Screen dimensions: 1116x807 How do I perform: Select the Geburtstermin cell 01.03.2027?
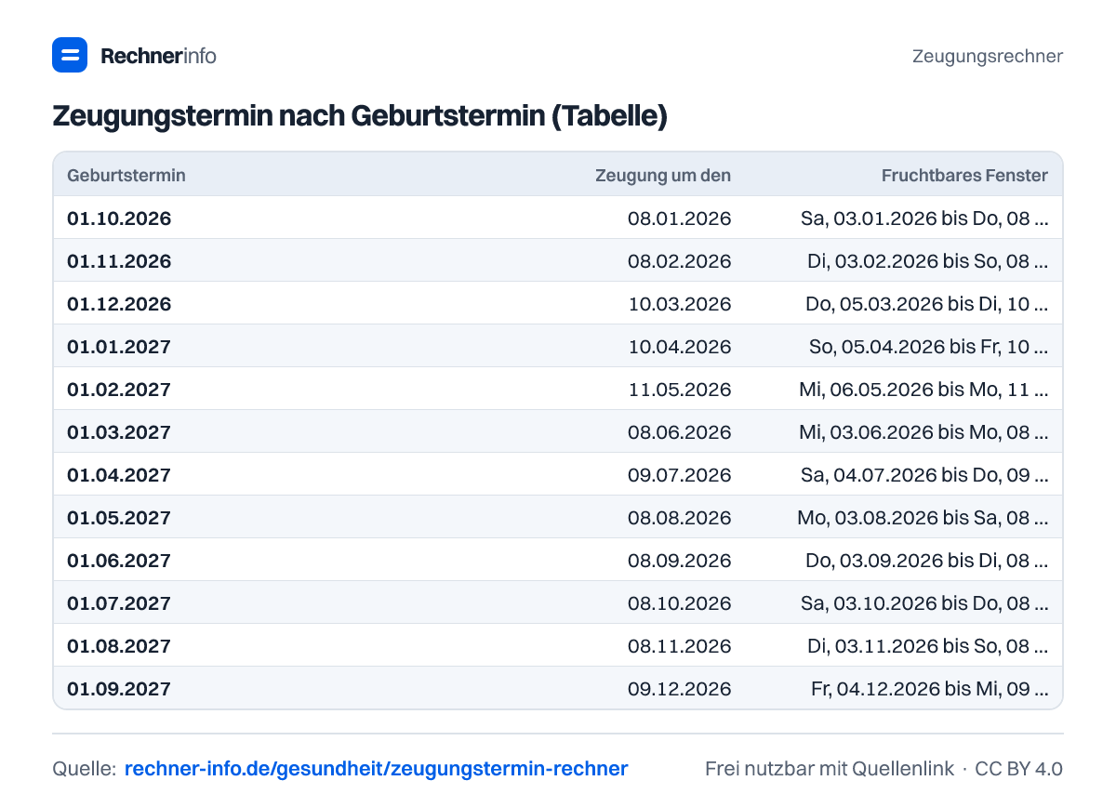pos(119,432)
